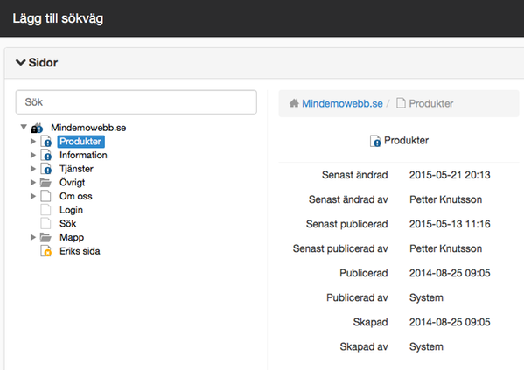Open Mindemowebb.se breadcrumb link
The height and width of the screenshot is (370, 524).
(342, 103)
